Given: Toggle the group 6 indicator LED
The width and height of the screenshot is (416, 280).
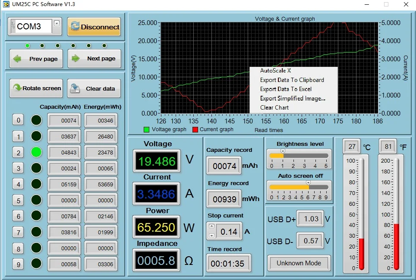Looking at the screenshot, I should (x=36, y=216).
